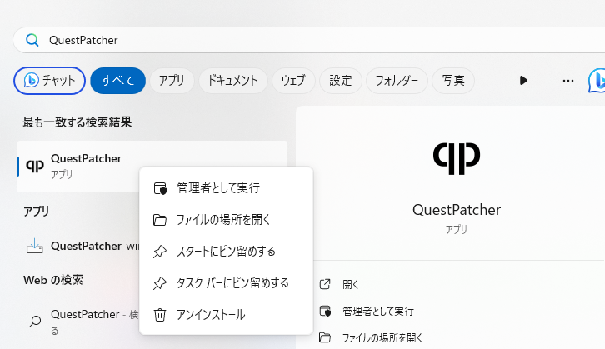Click the qp icon of best match
Screen dimensions: 605x349
(35, 166)
